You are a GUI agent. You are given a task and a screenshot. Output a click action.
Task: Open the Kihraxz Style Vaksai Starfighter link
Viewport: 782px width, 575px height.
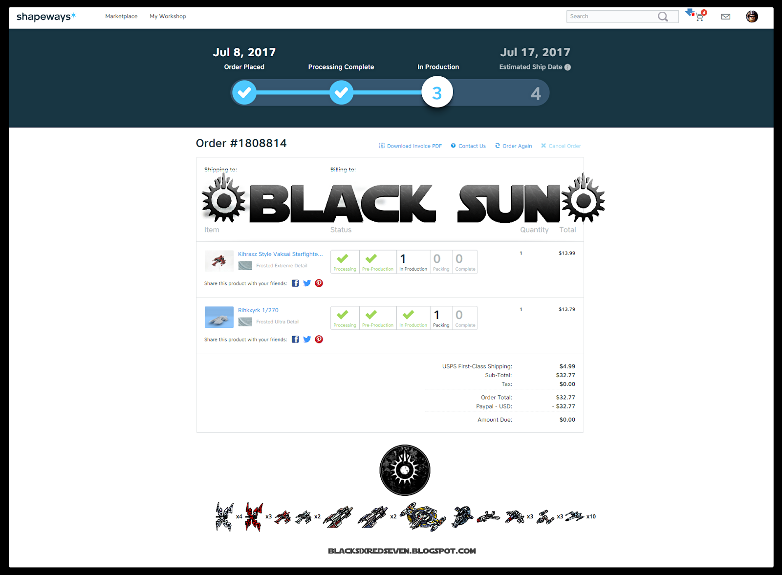[281, 254]
